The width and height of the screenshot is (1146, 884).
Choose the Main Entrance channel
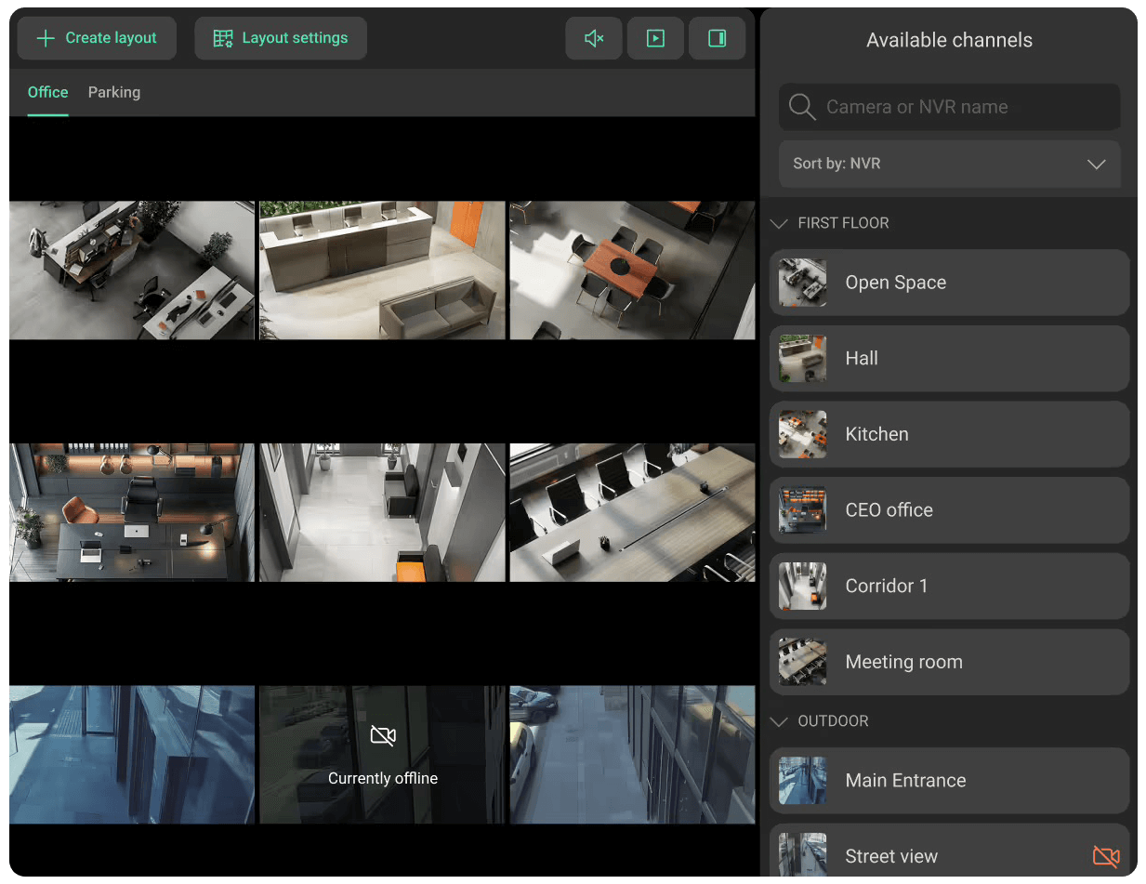click(949, 781)
